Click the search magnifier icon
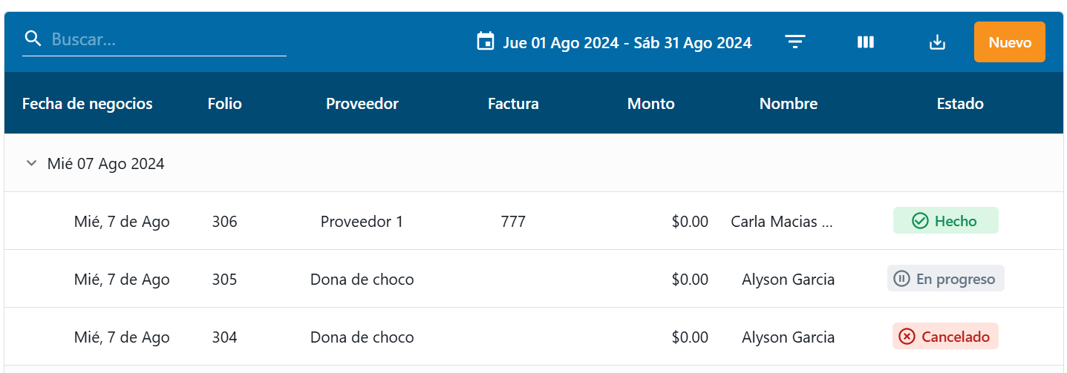Viewport: 1067px width, 373px height. point(33,39)
